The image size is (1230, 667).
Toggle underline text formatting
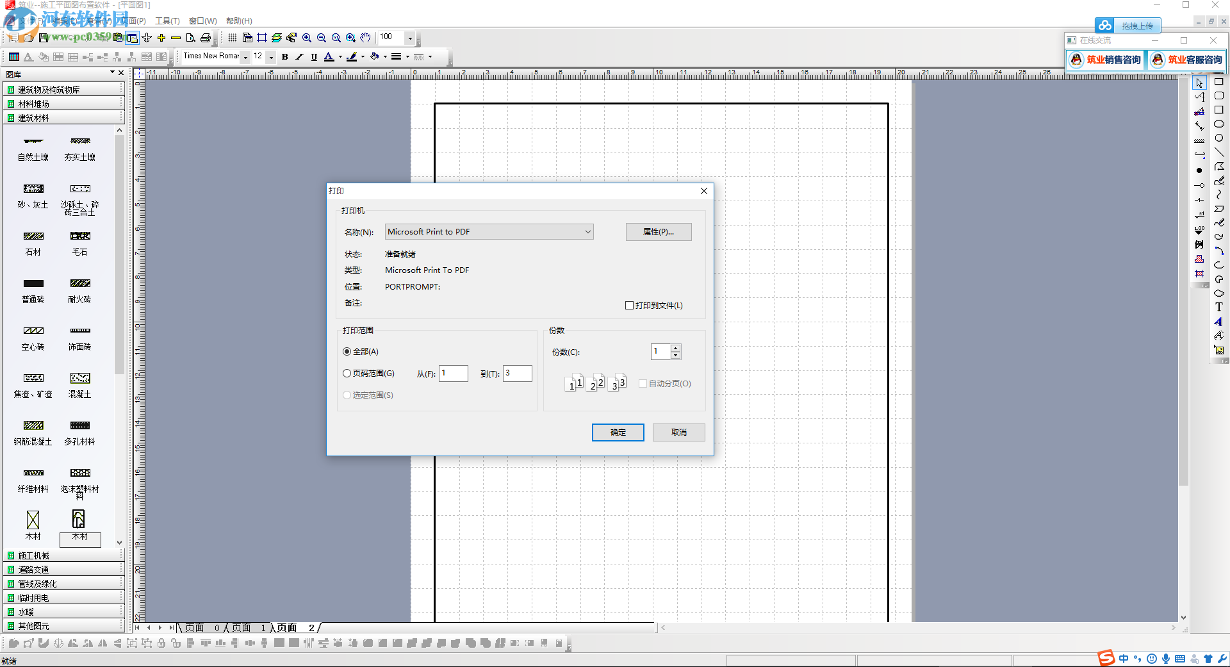(x=314, y=56)
